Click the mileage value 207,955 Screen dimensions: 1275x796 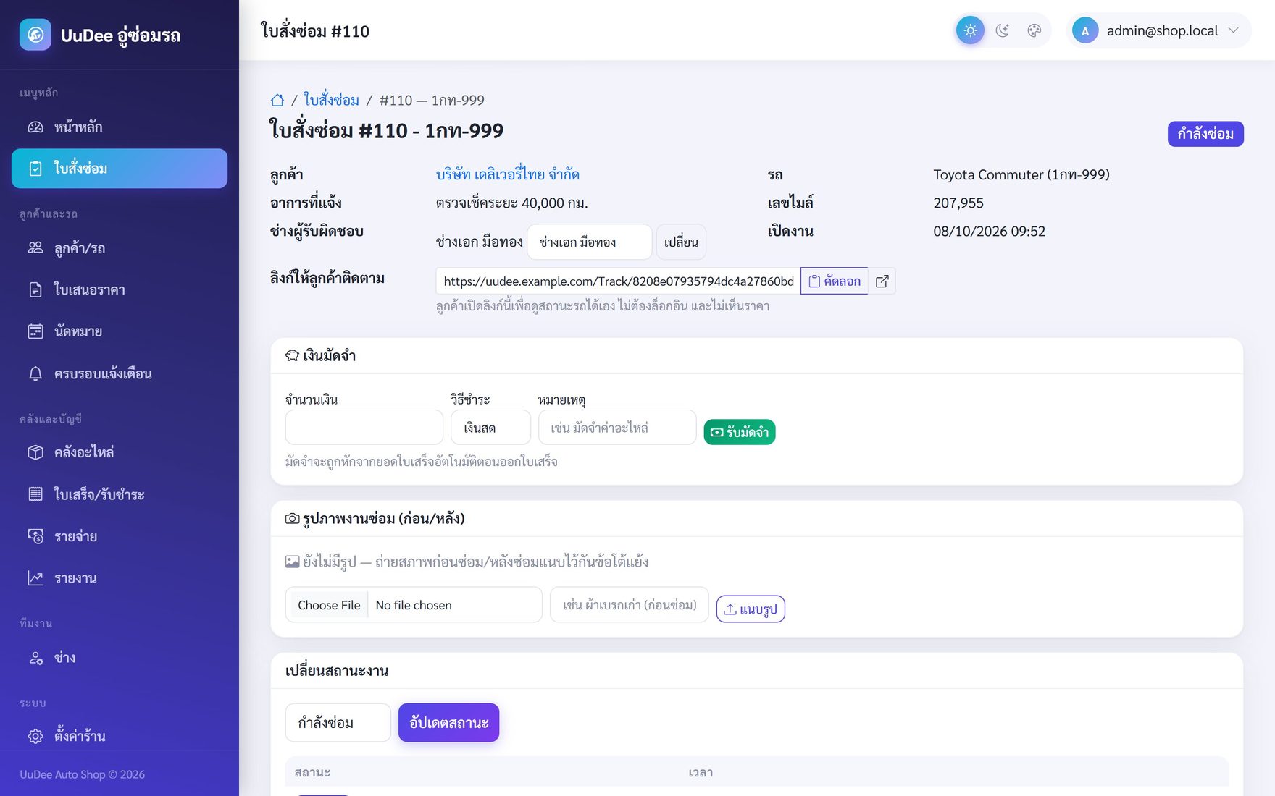click(958, 203)
